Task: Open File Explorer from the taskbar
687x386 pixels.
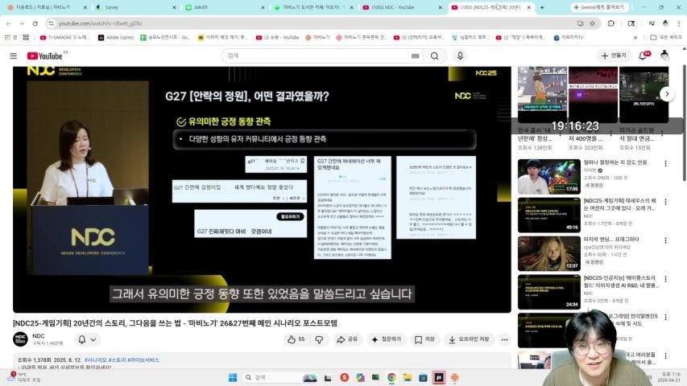Action: click(407, 377)
